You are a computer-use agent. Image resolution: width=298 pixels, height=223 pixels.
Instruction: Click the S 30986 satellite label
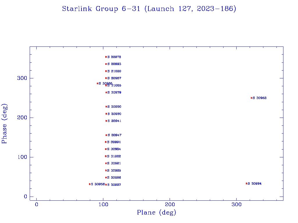pos(114,177)
